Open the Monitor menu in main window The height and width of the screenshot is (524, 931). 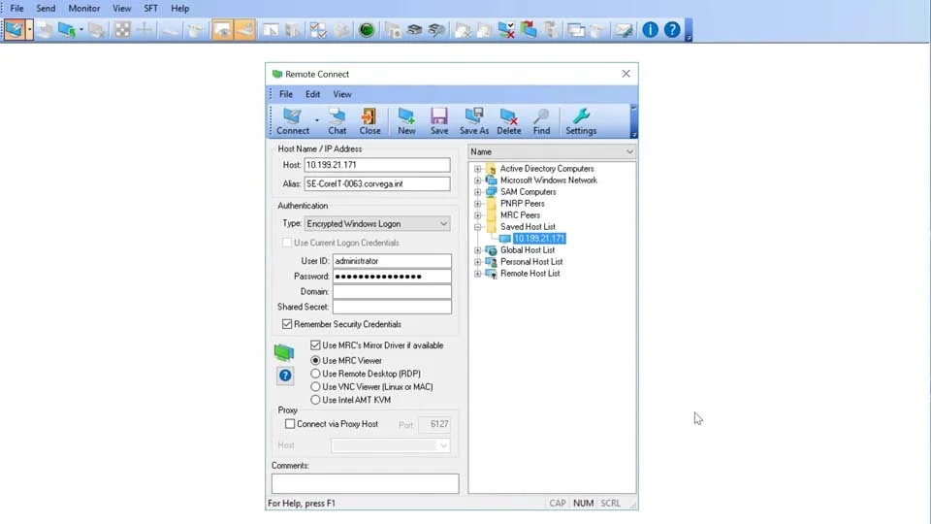pos(83,9)
